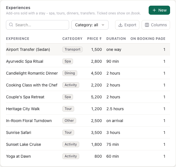The height and width of the screenshot is (167, 176).
Task: Click price 4,500 for Candlelight Dinner
Action: [x=96, y=73]
